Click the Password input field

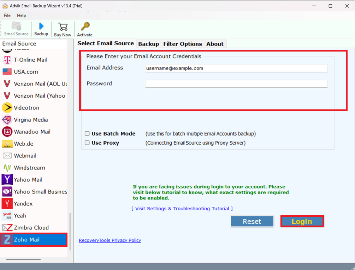(x=236, y=84)
